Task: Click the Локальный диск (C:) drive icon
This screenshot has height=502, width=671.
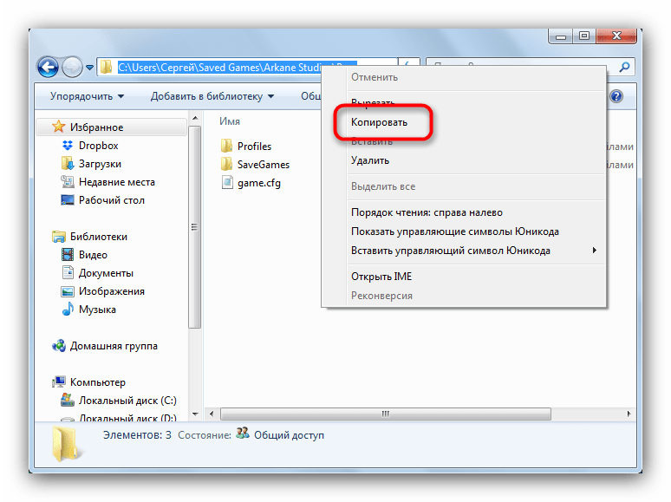Action: pos(68,401)
